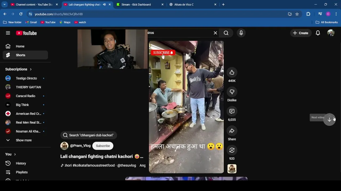Open History in the sidebar
The height and width of the screenshot is (191, 341).
tap(26, 163)
